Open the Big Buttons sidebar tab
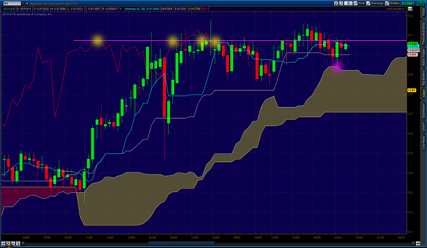427x248 pixels. coord(424,78)
